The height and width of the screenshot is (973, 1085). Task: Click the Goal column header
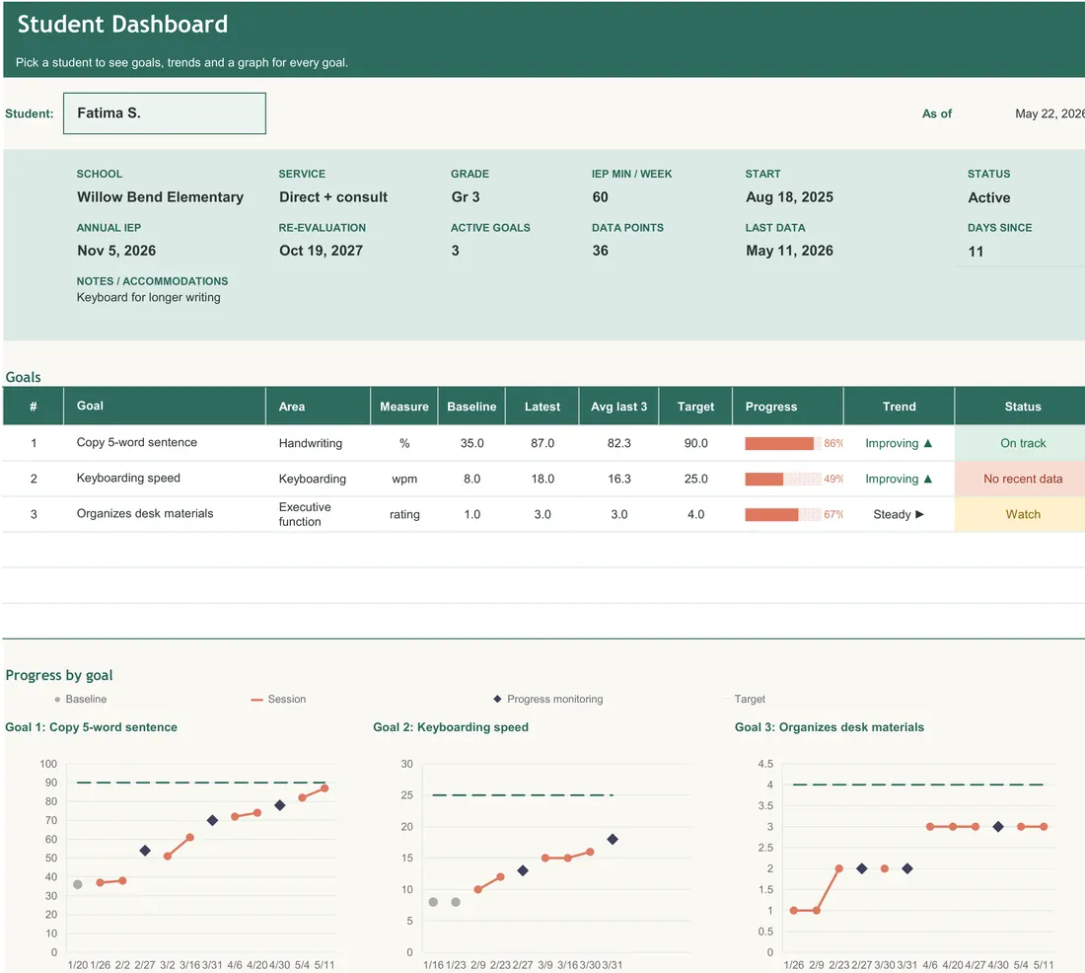click(165, 406)
